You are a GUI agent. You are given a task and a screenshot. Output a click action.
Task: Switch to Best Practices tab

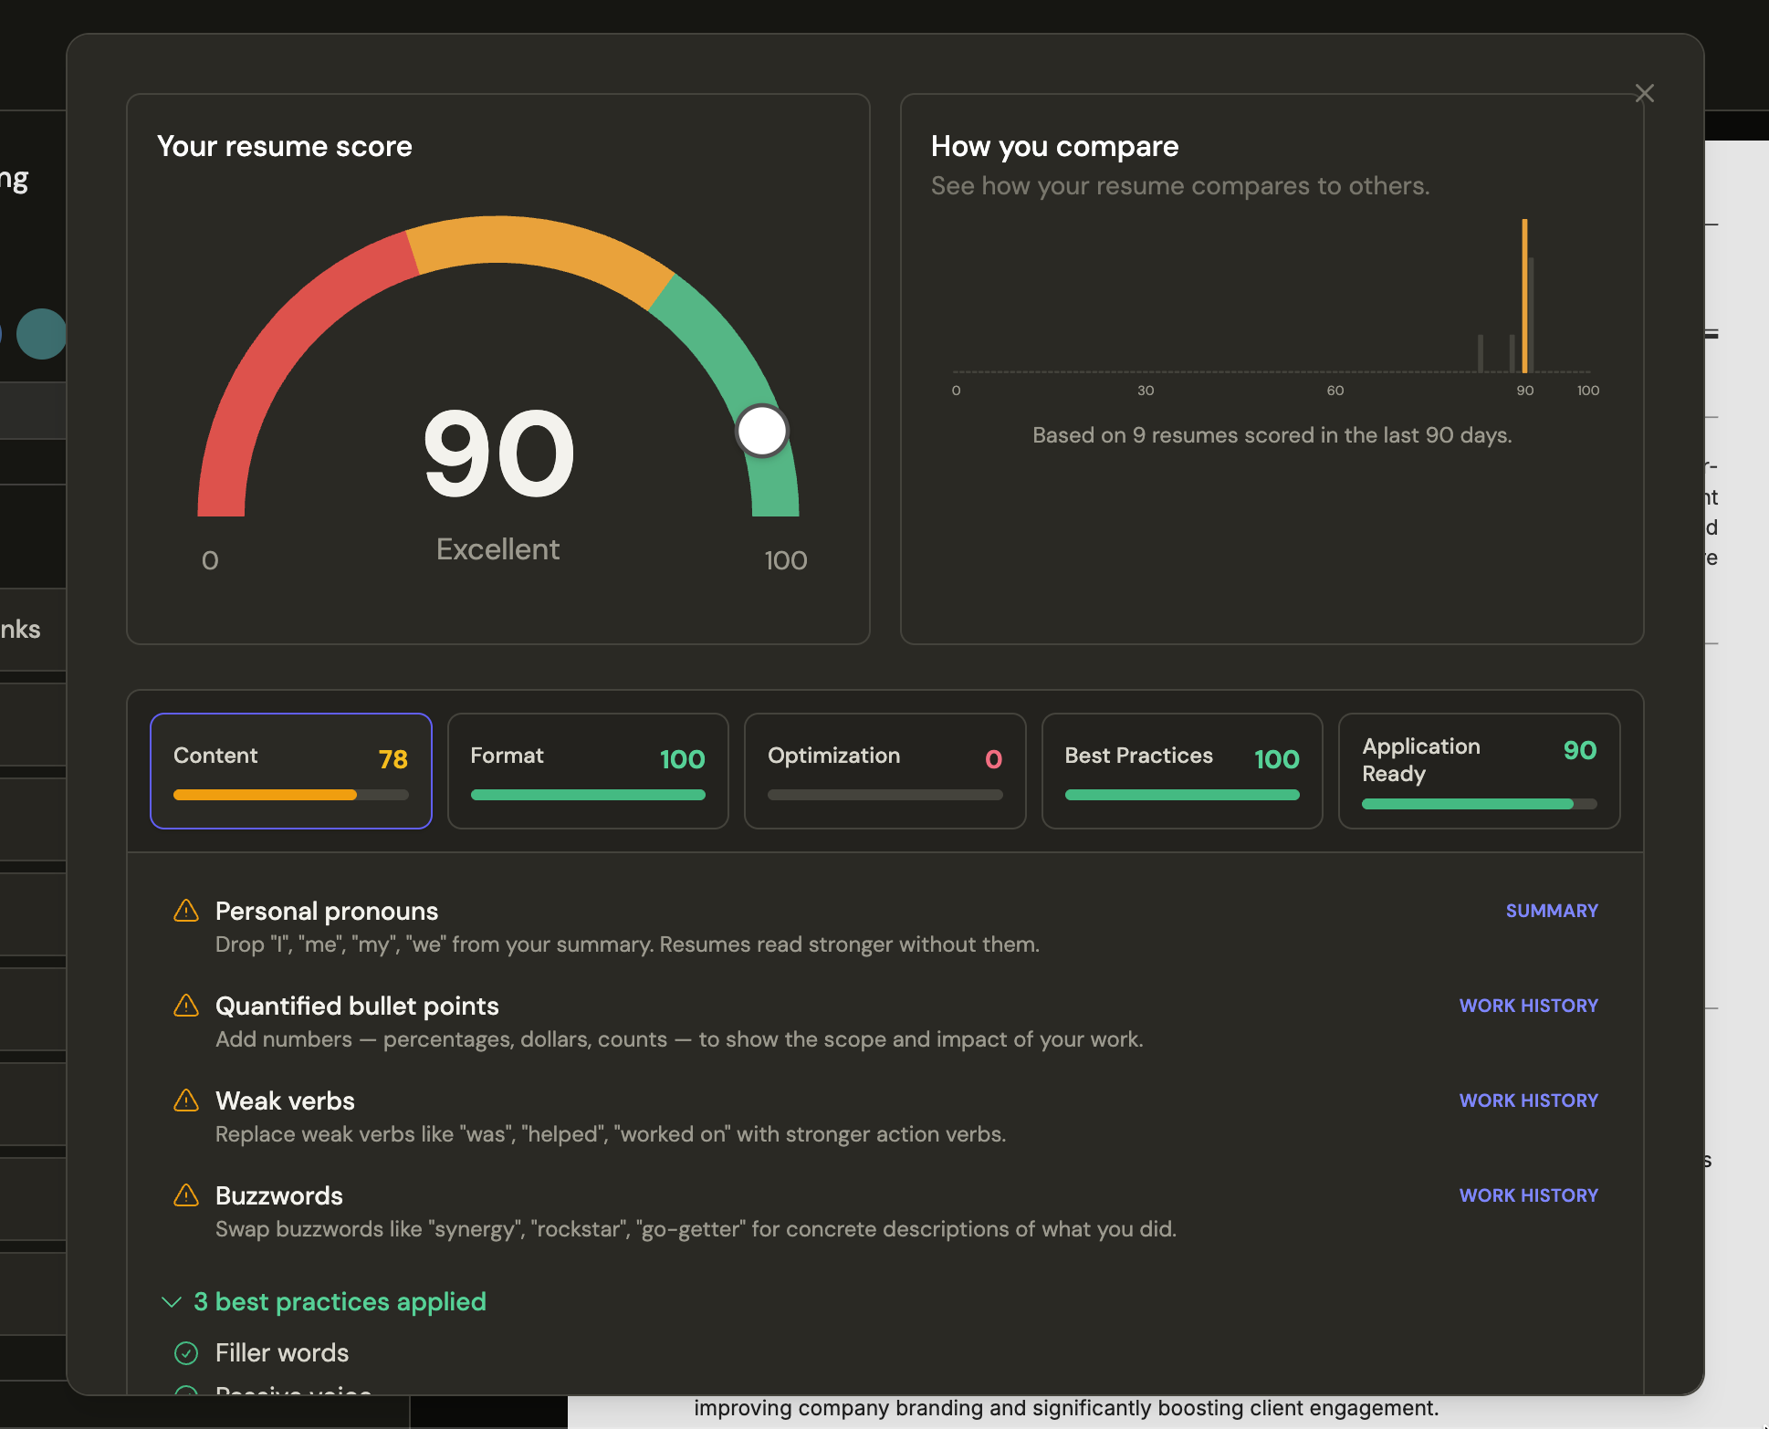[1182, 771]
